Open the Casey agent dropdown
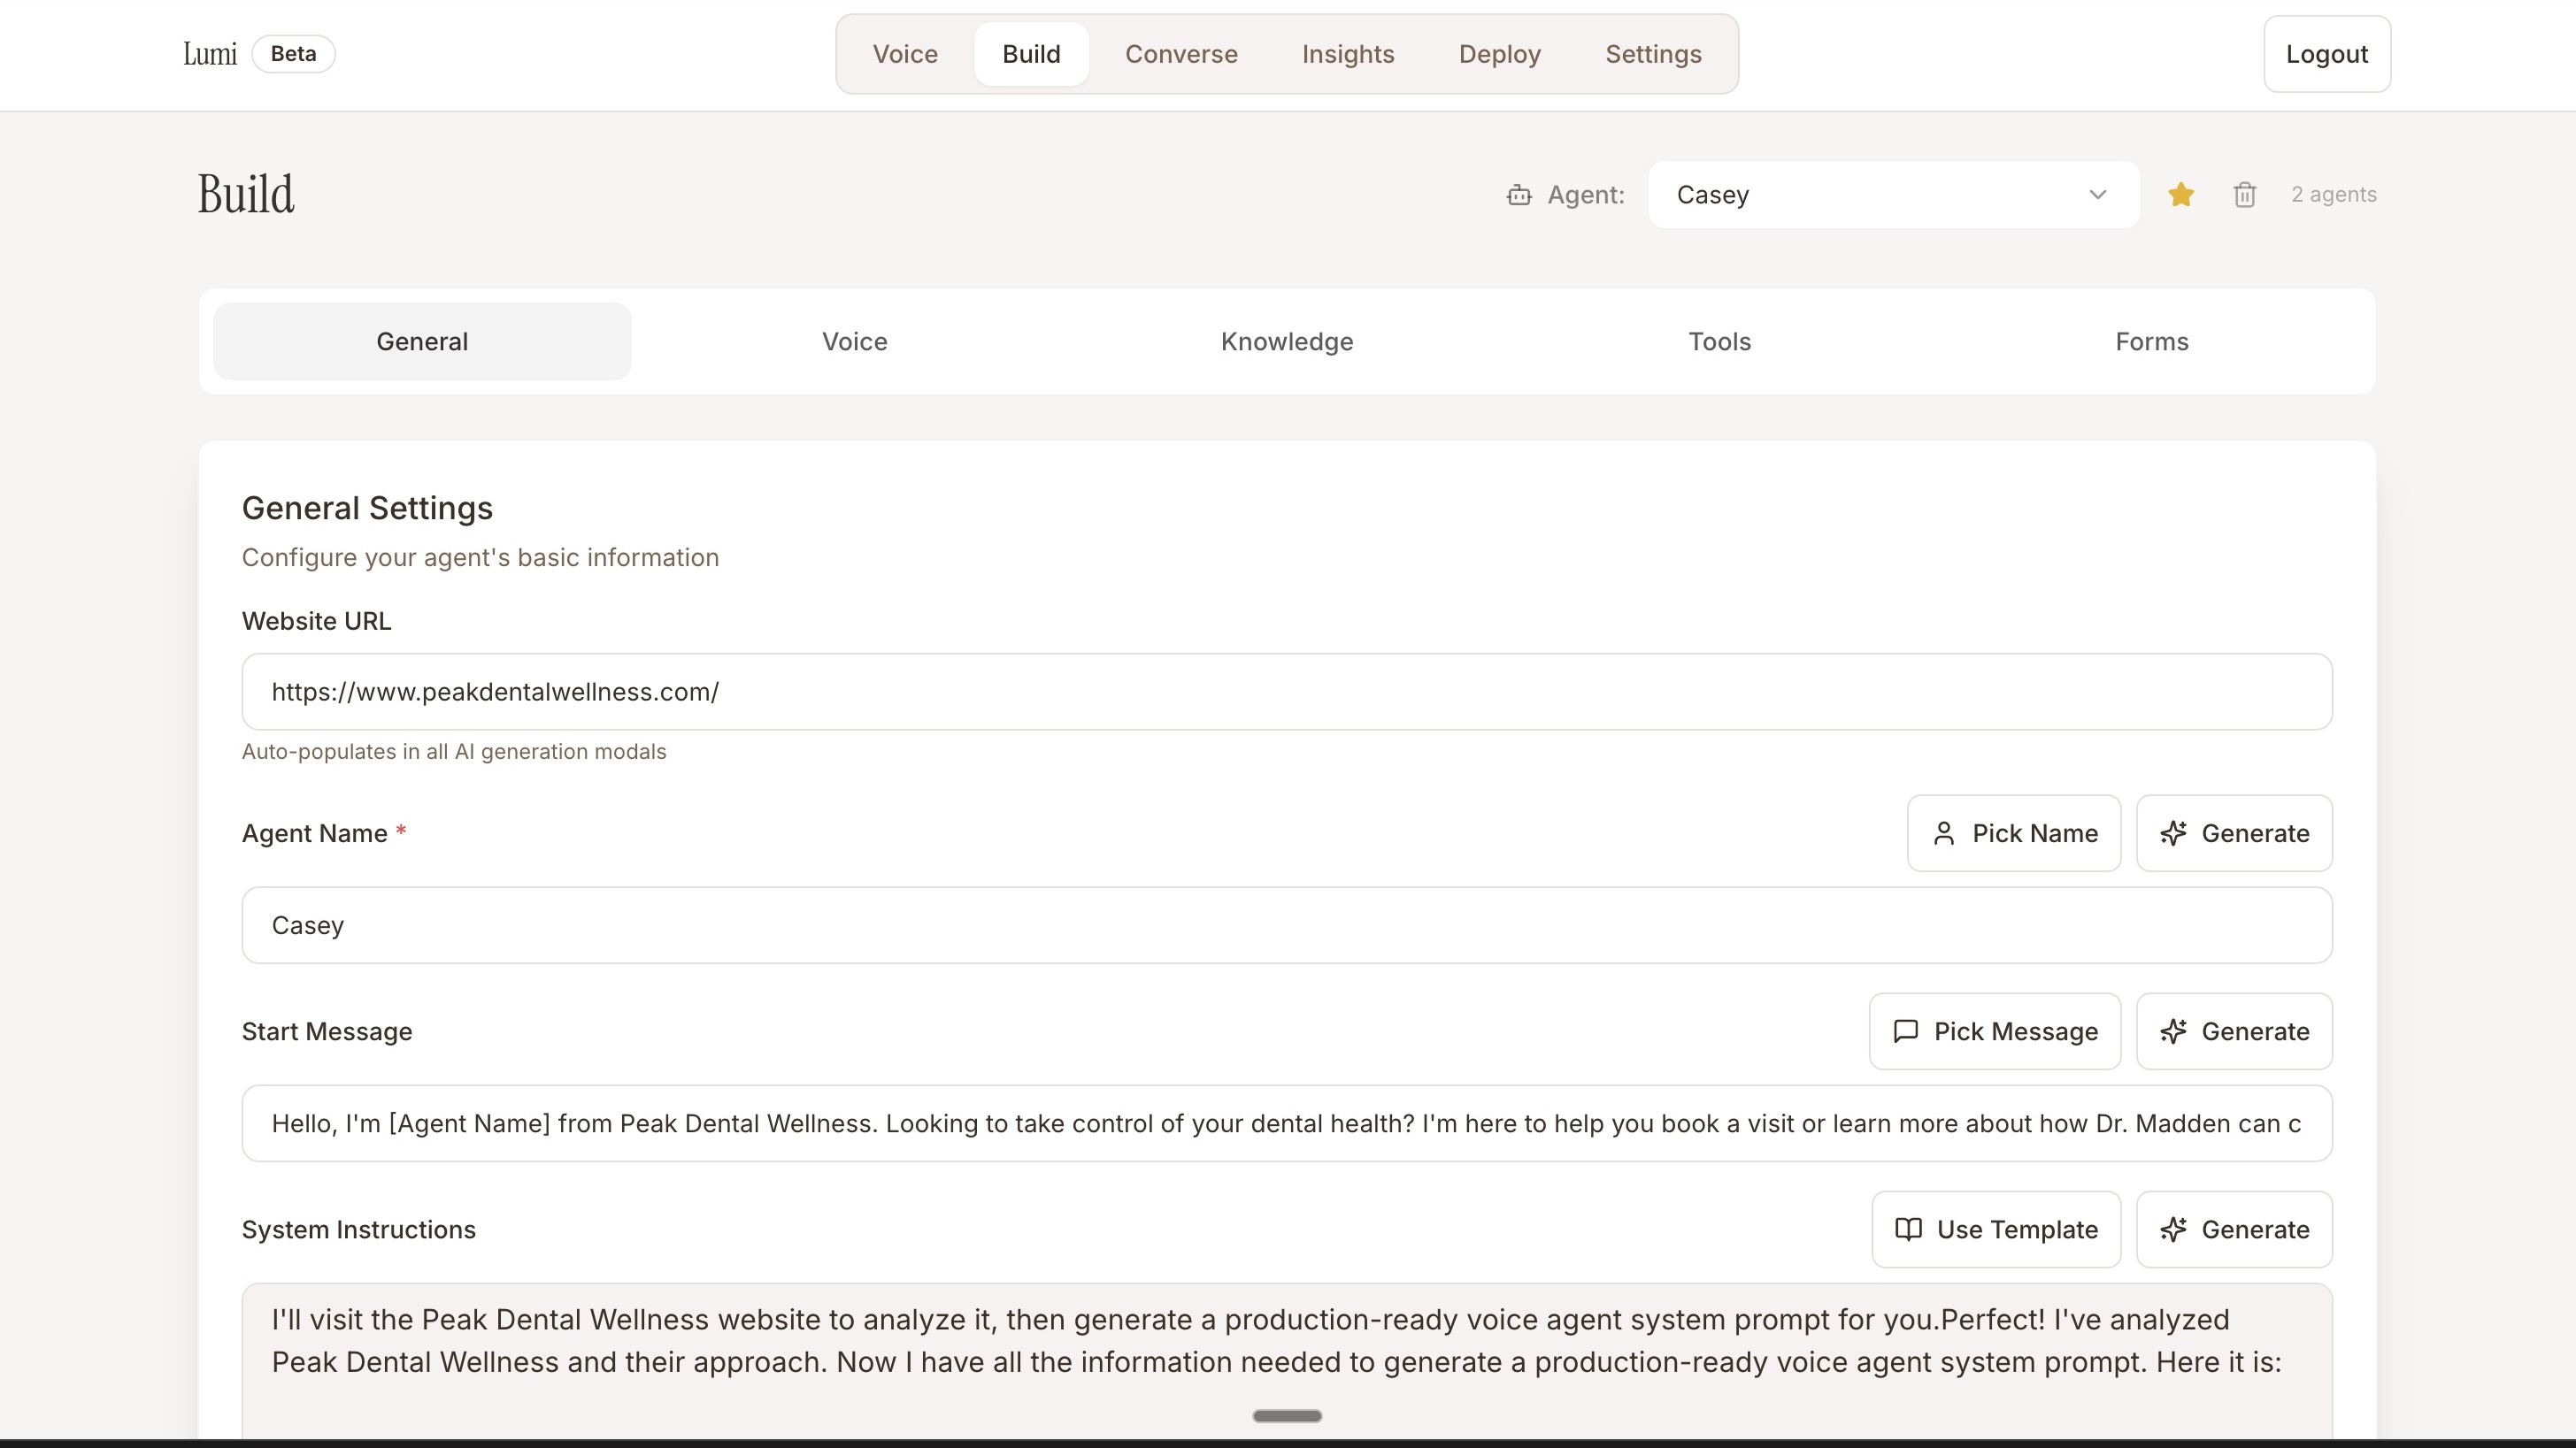Viewport: 2576px width, 1448px height. (x=1893, y=195)
